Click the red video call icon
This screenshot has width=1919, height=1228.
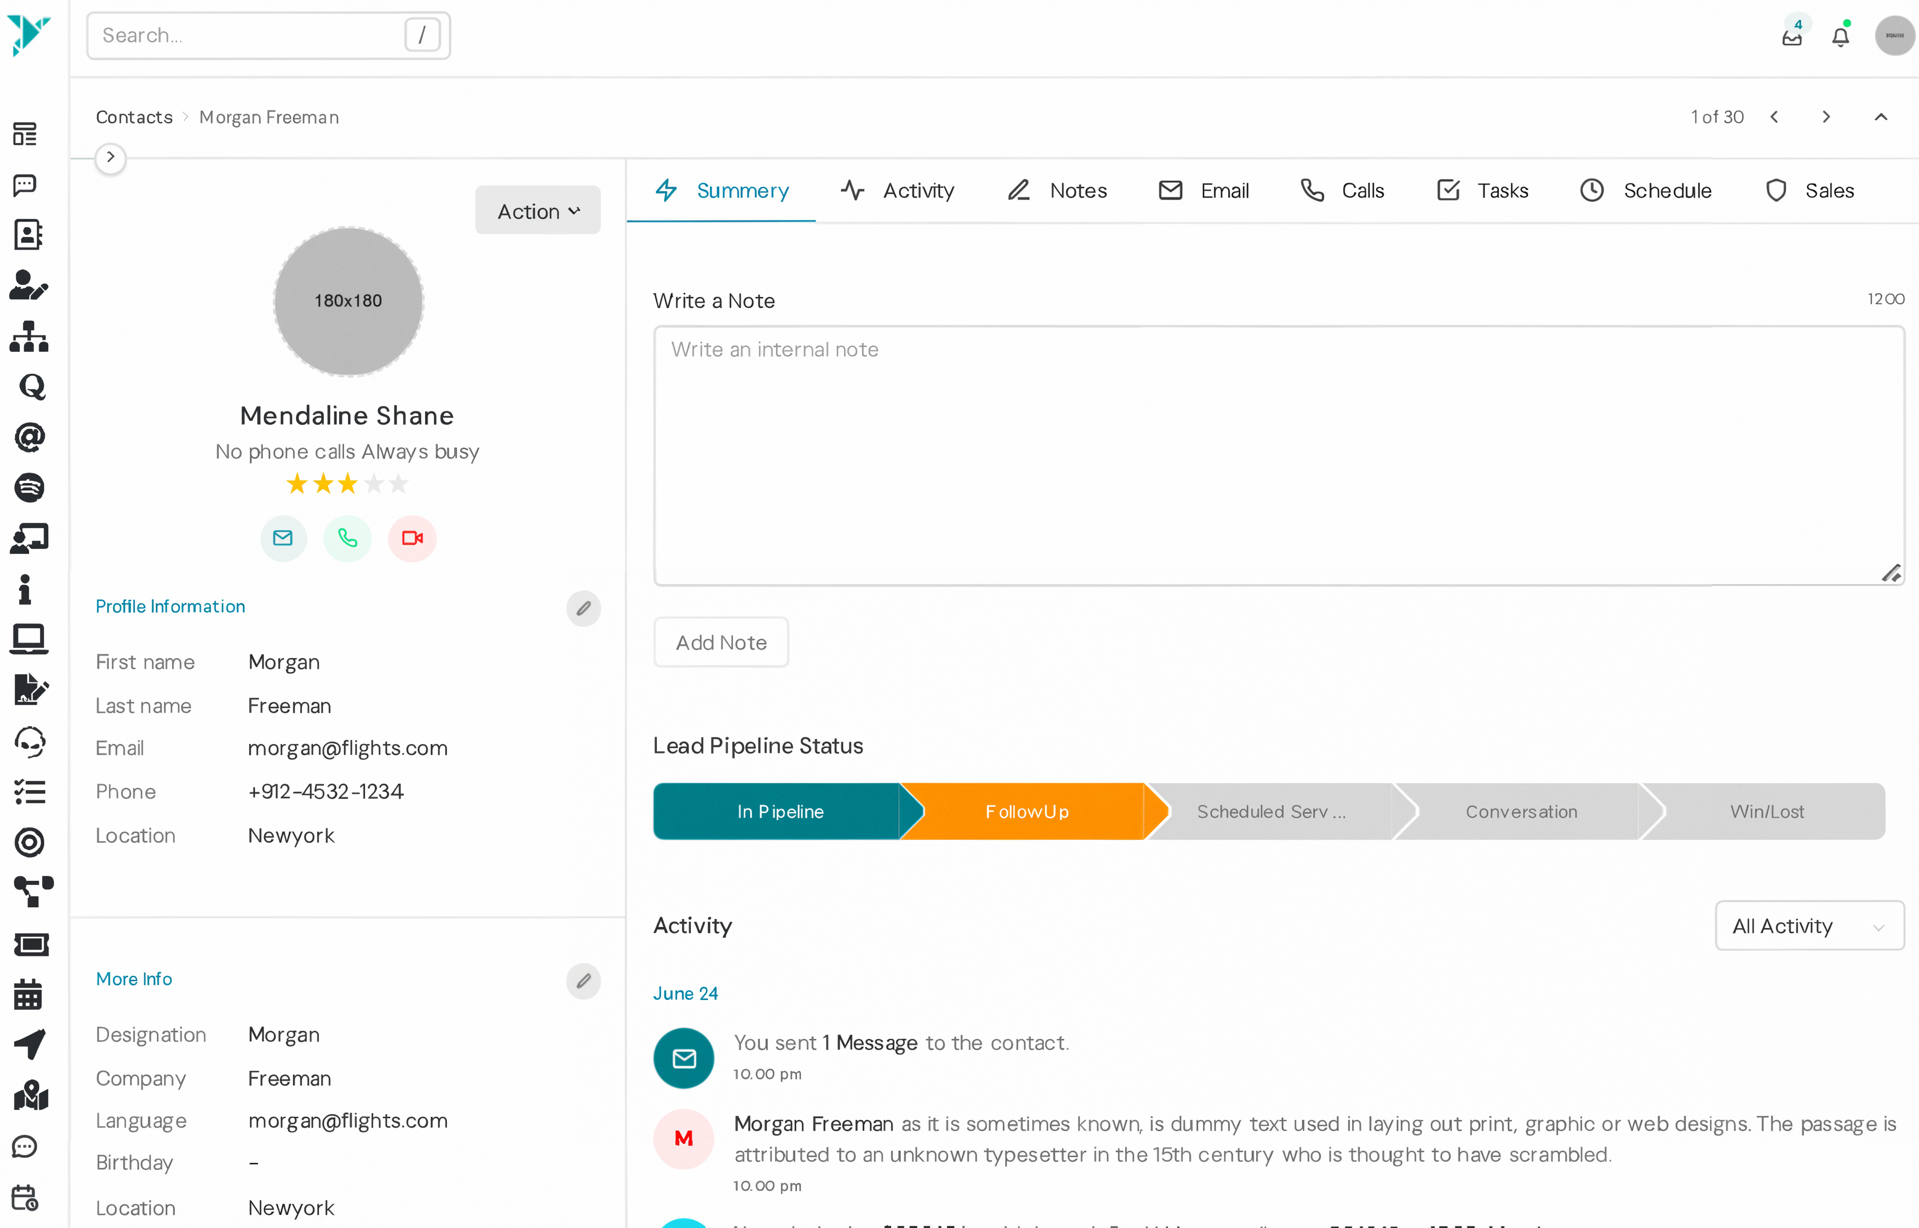click(412, 538)
